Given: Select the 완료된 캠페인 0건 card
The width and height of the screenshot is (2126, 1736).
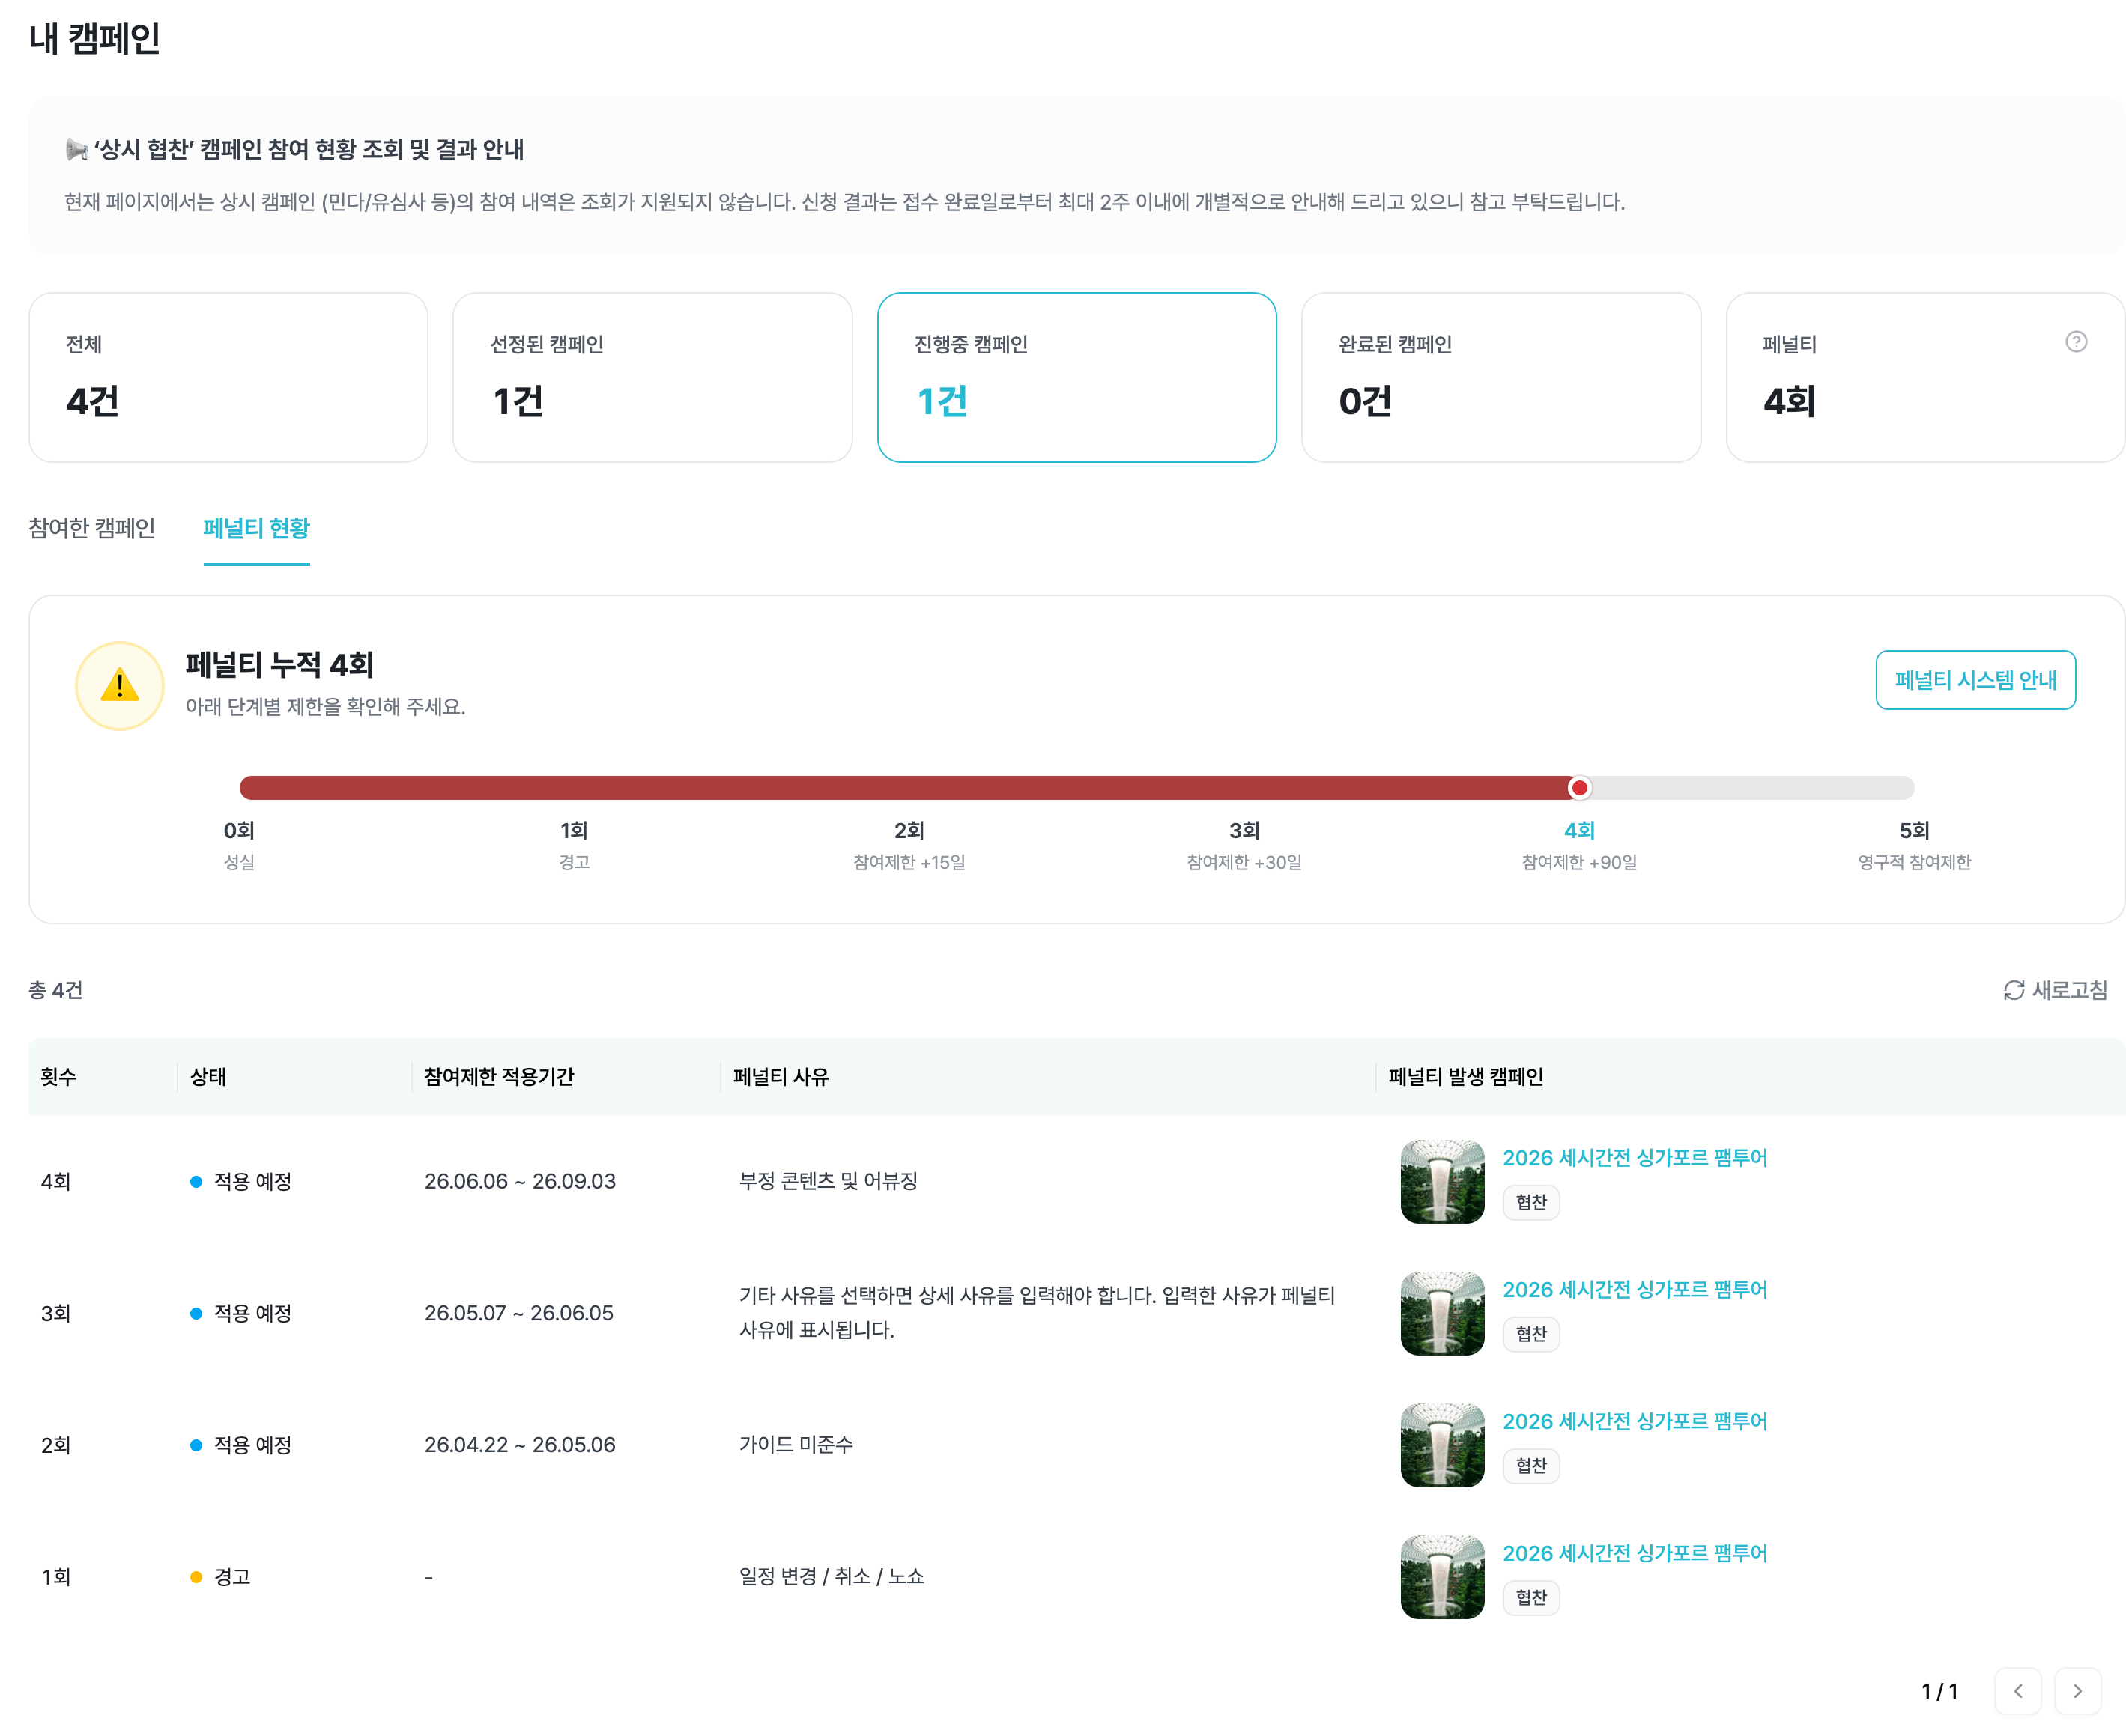Looking at the screenshot, I should (1500, 377).
